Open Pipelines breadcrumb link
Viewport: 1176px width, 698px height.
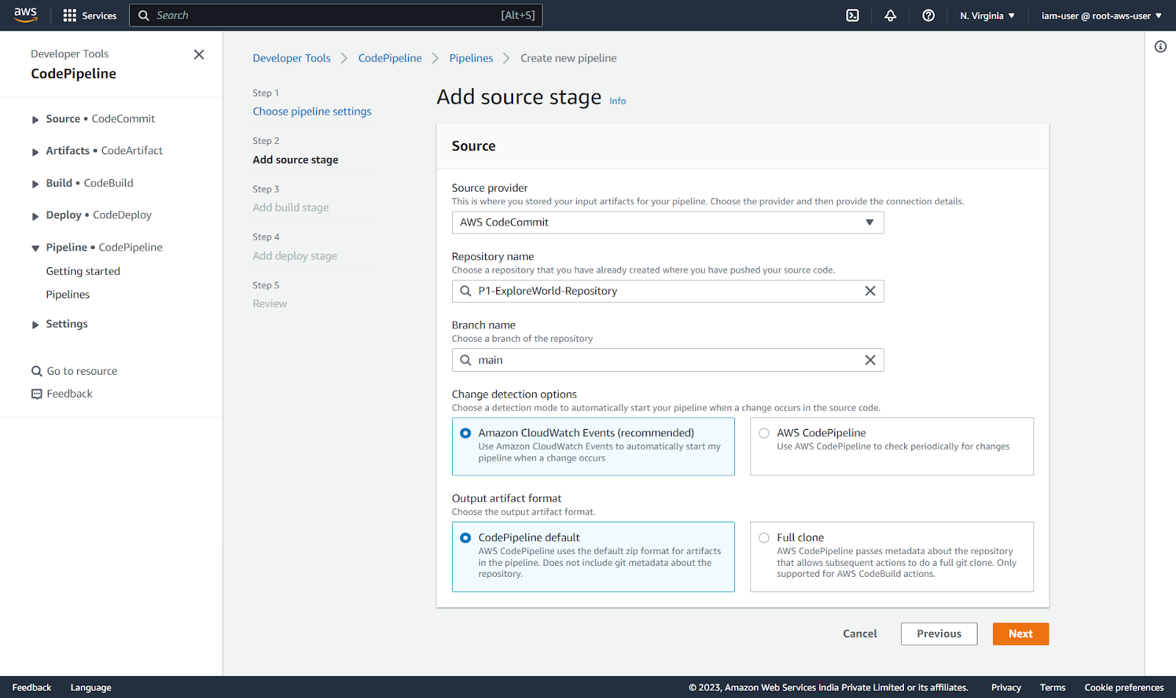pos(471,58)
